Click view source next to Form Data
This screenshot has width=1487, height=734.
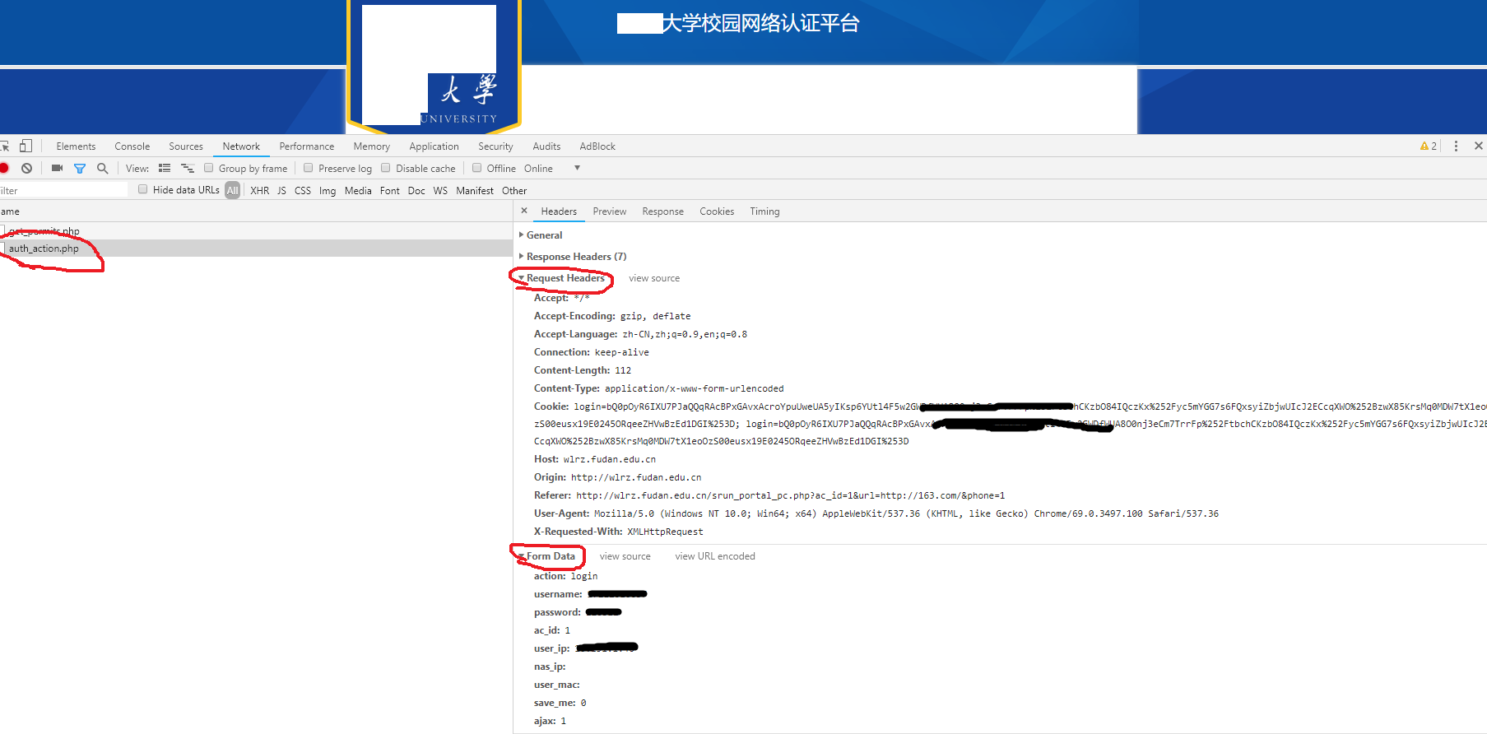click(625, 556)
